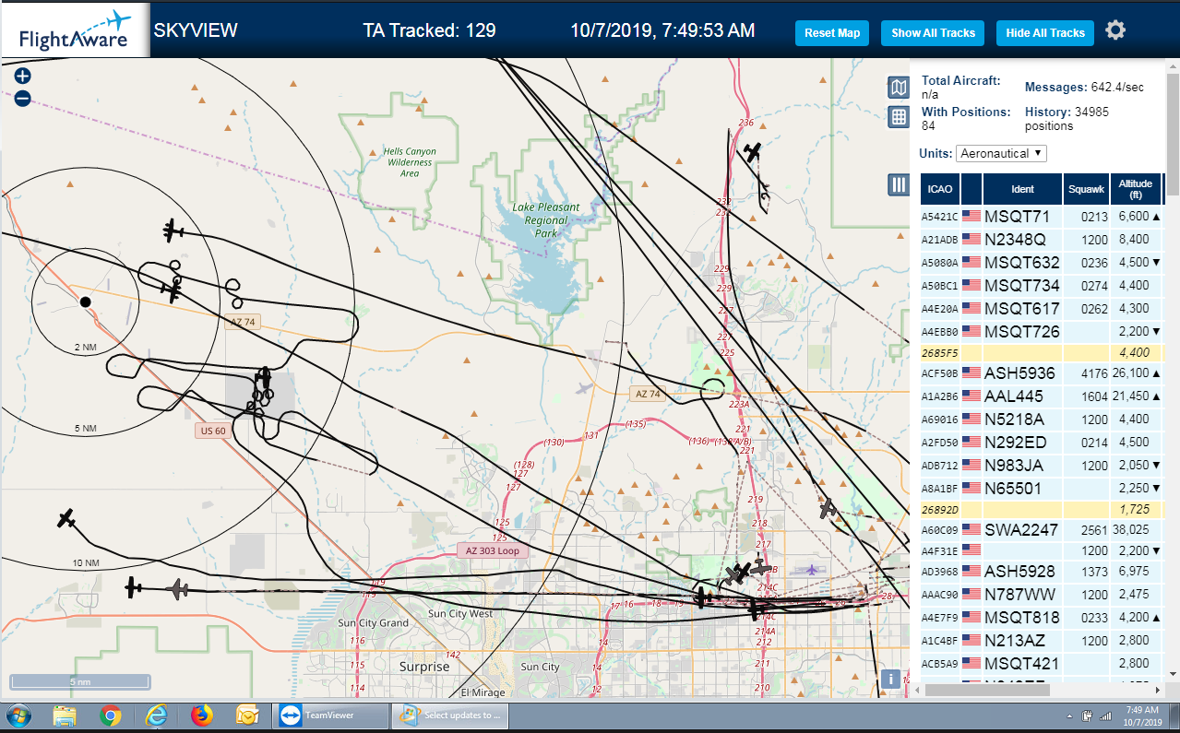Click US flag in MSQT71 row

(x=971, y=216)
